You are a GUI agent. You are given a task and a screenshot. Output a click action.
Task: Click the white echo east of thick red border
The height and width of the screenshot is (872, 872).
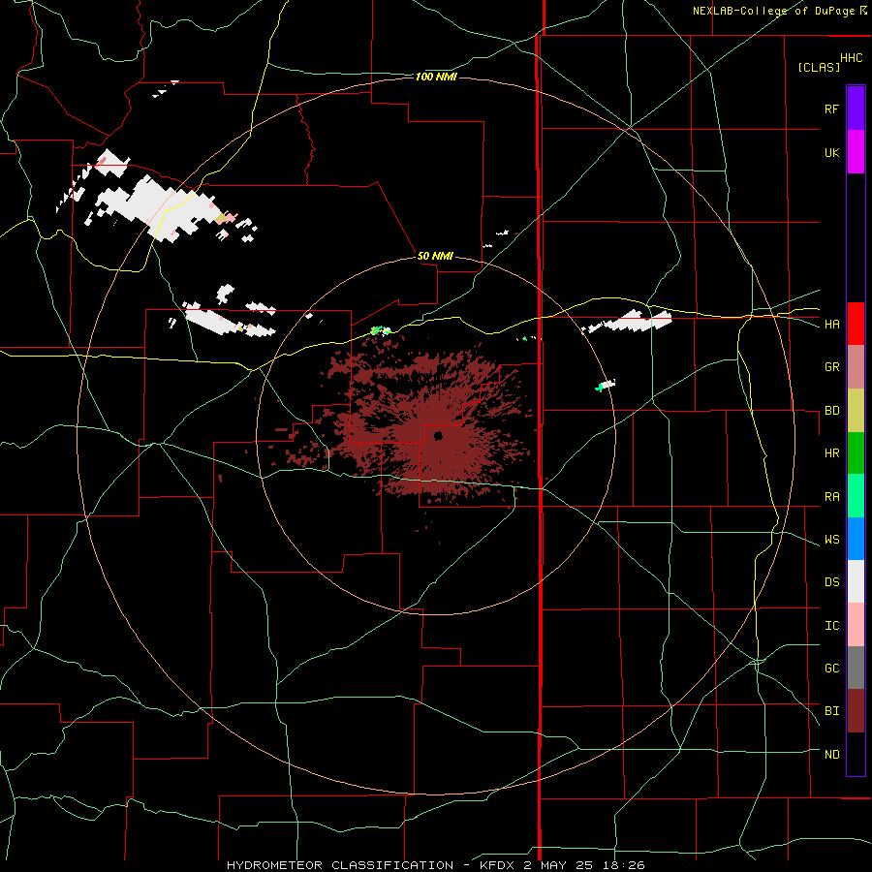coord(631,322)
